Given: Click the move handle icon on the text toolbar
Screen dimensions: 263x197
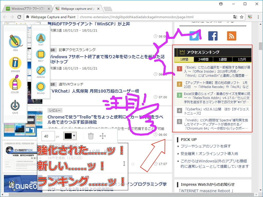Looking at the screenshot, I should click(103, 136).
